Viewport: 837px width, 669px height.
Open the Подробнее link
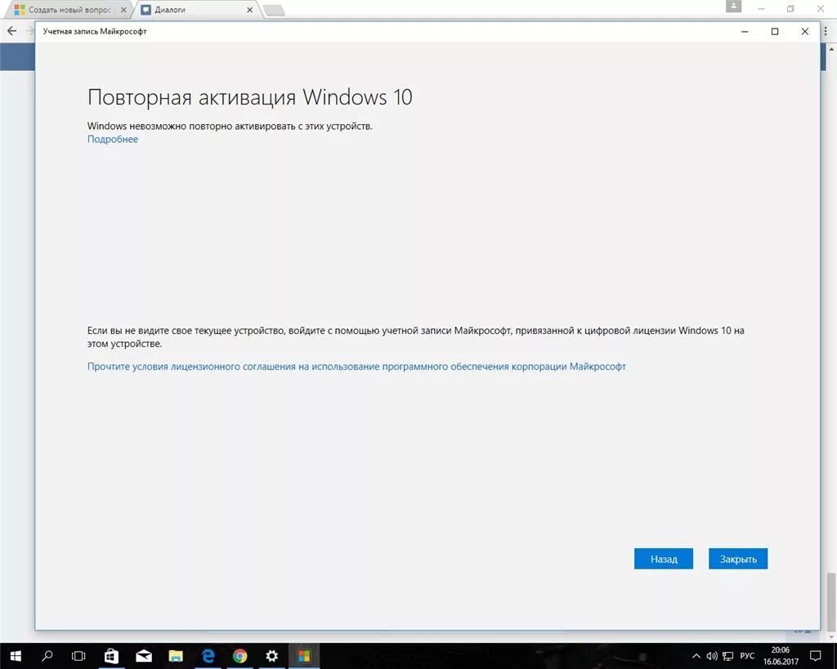(113, 139)
